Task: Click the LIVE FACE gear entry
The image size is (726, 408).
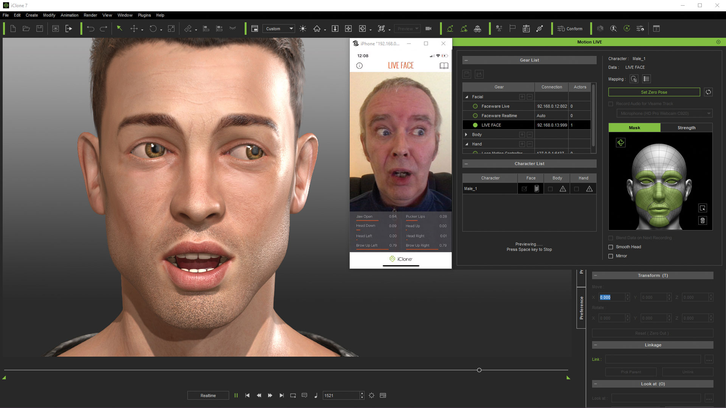Action: click(491, 125)
